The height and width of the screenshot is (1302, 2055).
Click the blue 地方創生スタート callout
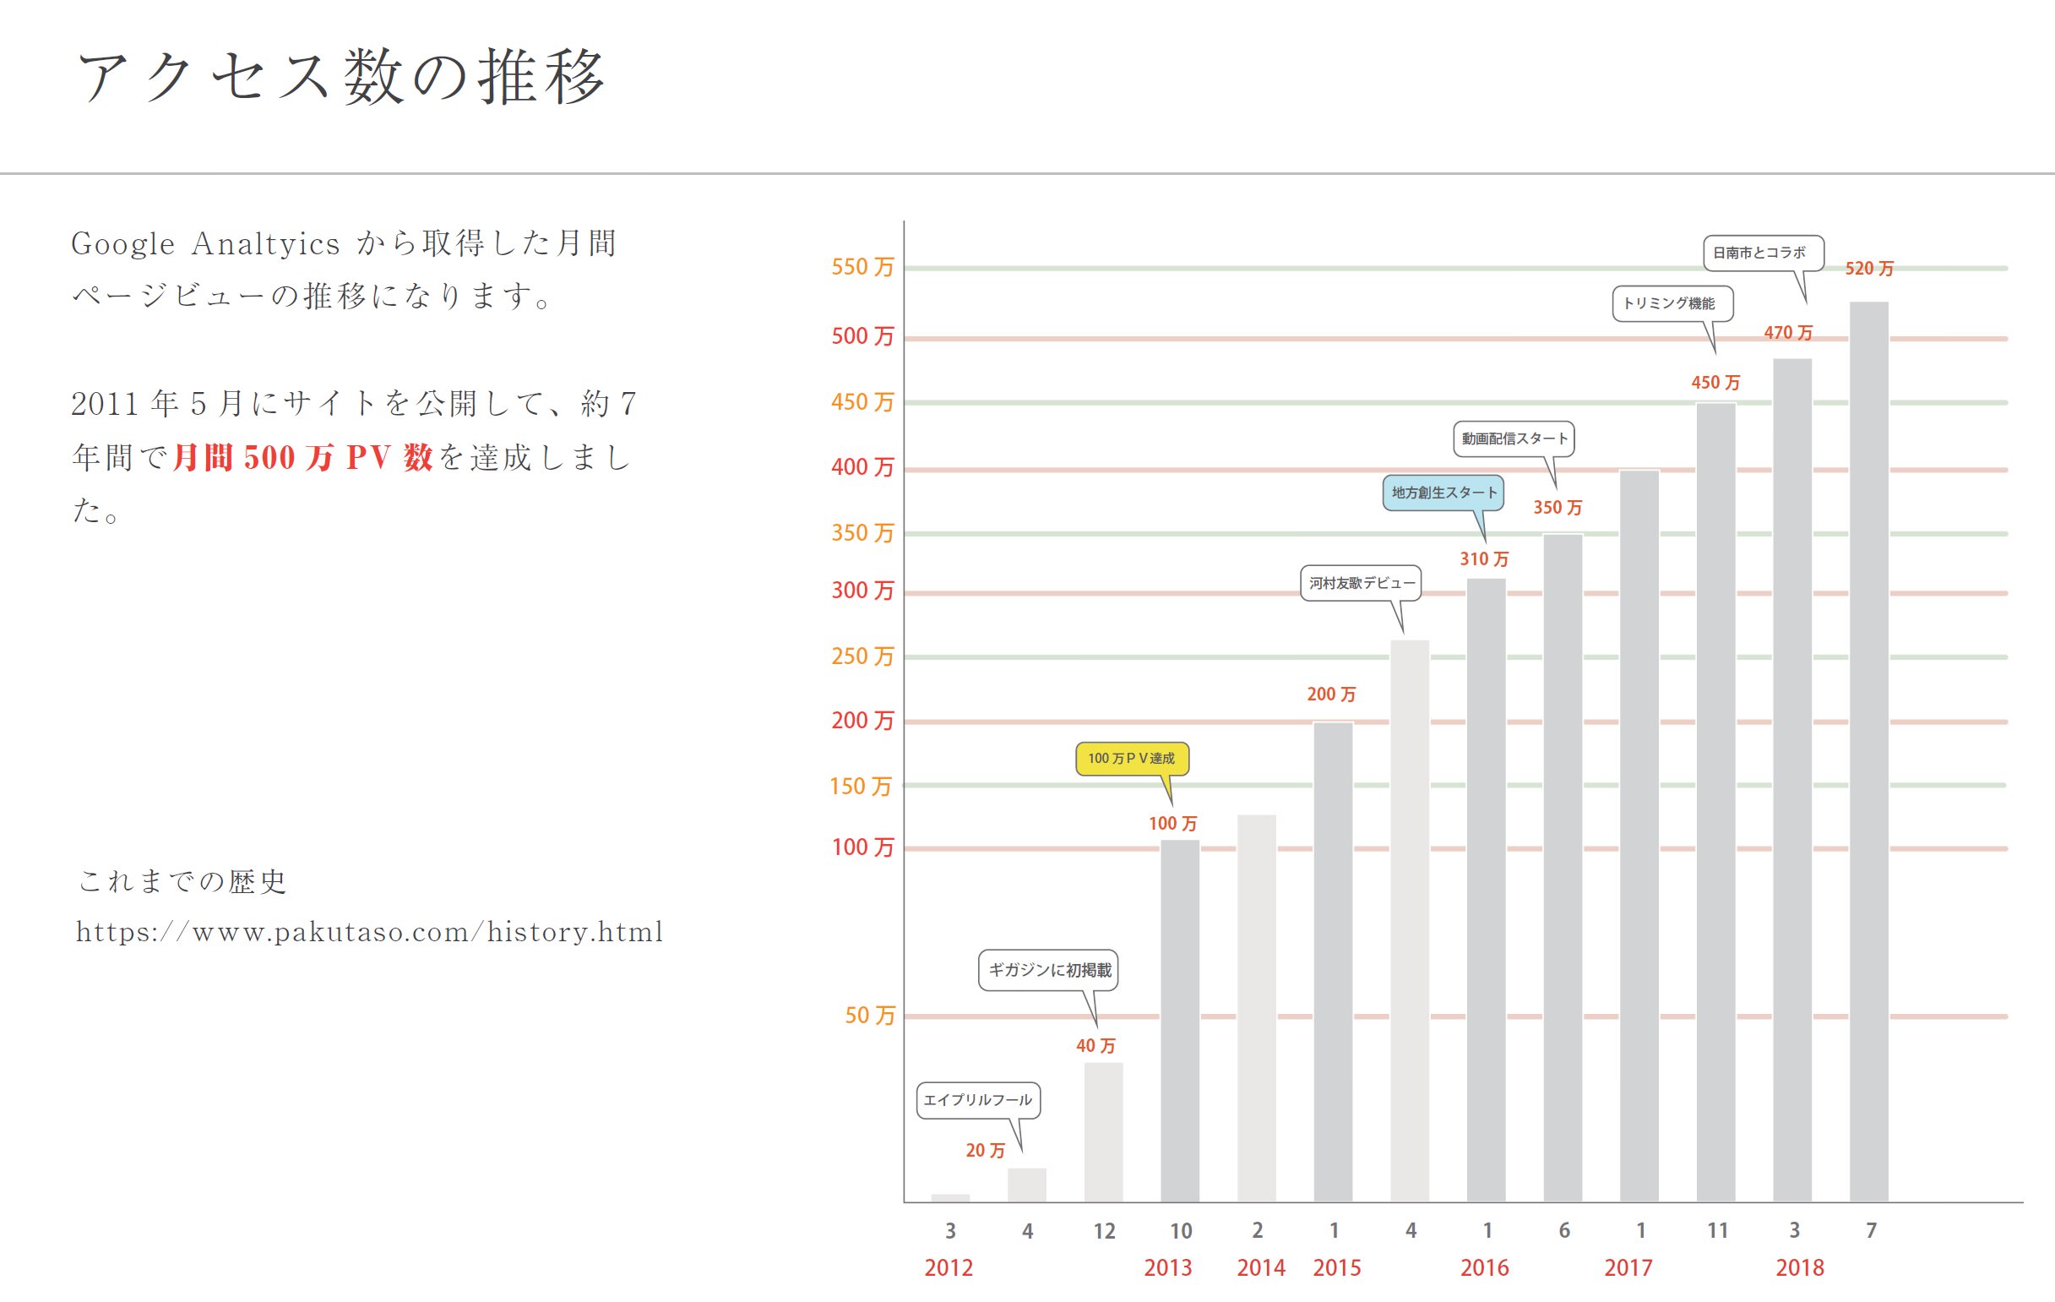[1443, 493]
